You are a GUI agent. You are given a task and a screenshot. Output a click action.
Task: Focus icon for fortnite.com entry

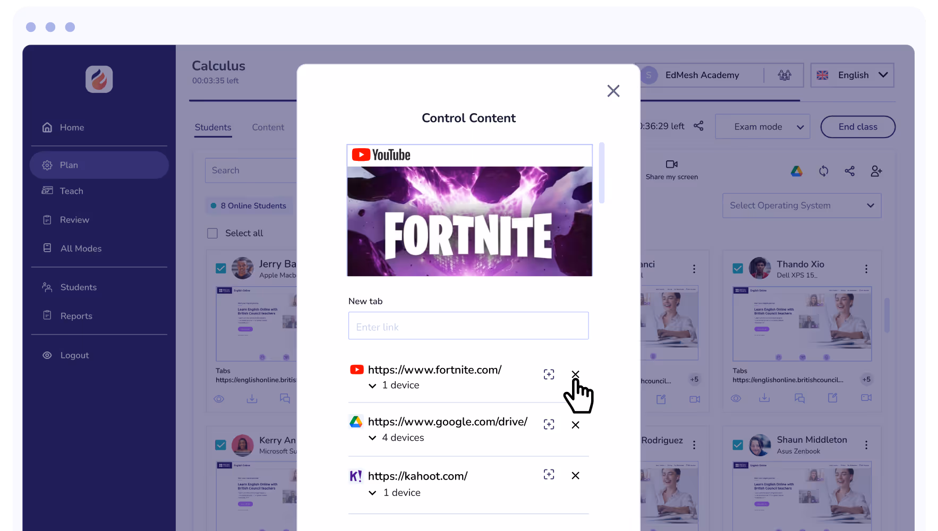[549, 374]
